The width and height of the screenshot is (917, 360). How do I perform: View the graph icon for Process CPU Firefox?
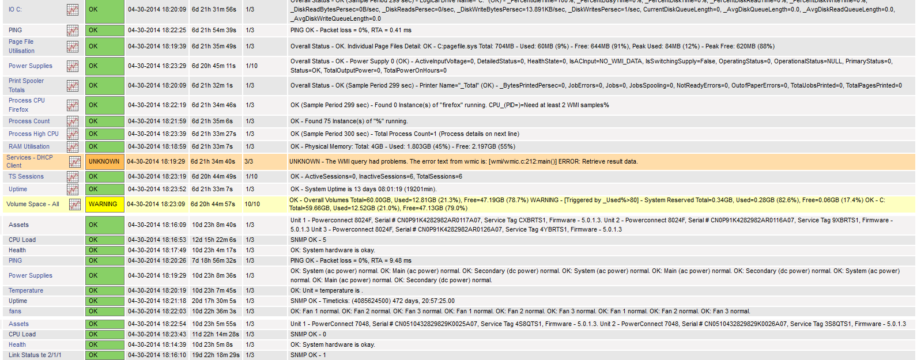(72, 105)
